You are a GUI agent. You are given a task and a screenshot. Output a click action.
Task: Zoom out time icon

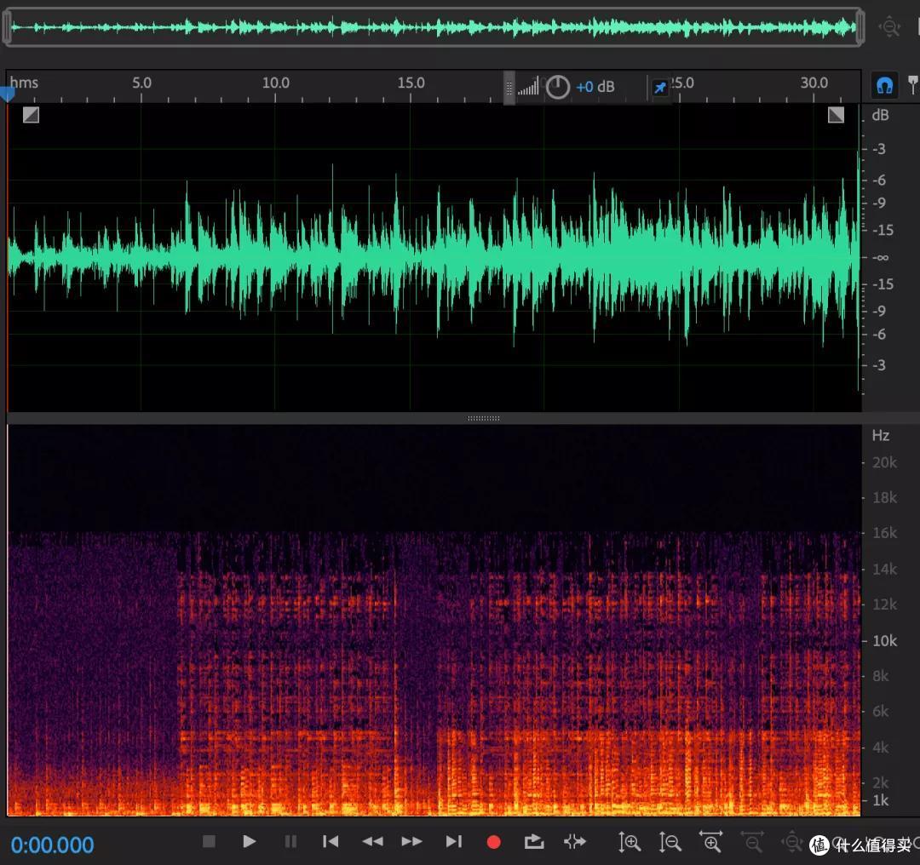click(752, 841)
